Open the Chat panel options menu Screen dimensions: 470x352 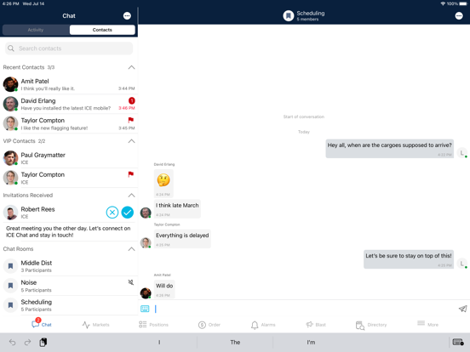pos(127,16)
